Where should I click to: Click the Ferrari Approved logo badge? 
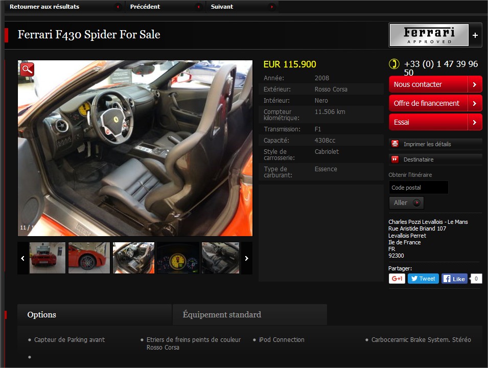point(429,35)
